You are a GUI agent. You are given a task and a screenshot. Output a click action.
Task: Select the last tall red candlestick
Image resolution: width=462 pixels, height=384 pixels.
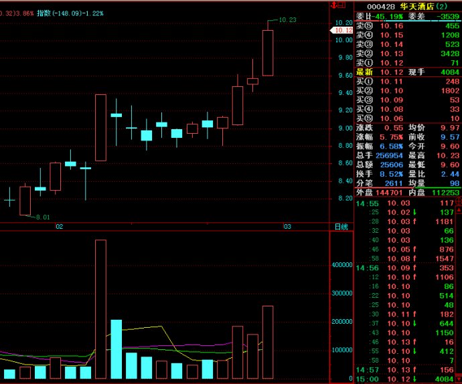pos(268,53)
